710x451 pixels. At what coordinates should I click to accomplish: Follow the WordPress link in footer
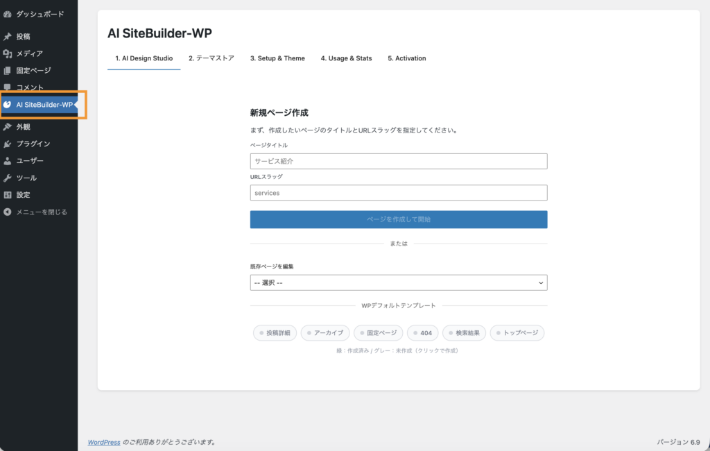pos(104,442)
